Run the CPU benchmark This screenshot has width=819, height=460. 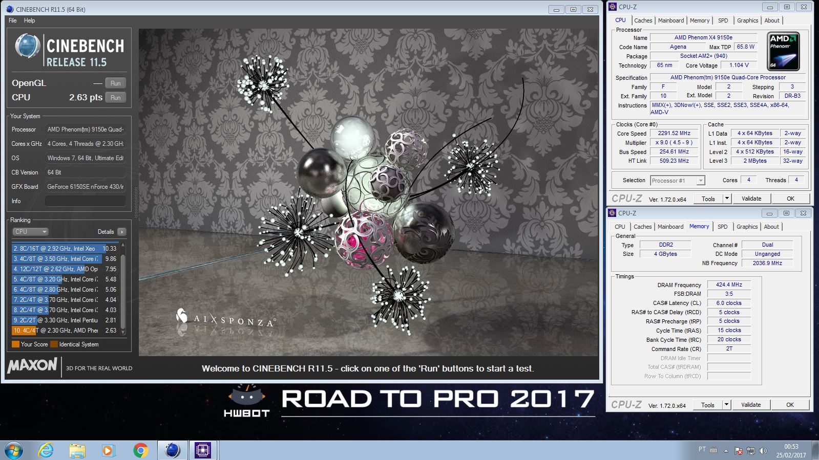[116, 98]
